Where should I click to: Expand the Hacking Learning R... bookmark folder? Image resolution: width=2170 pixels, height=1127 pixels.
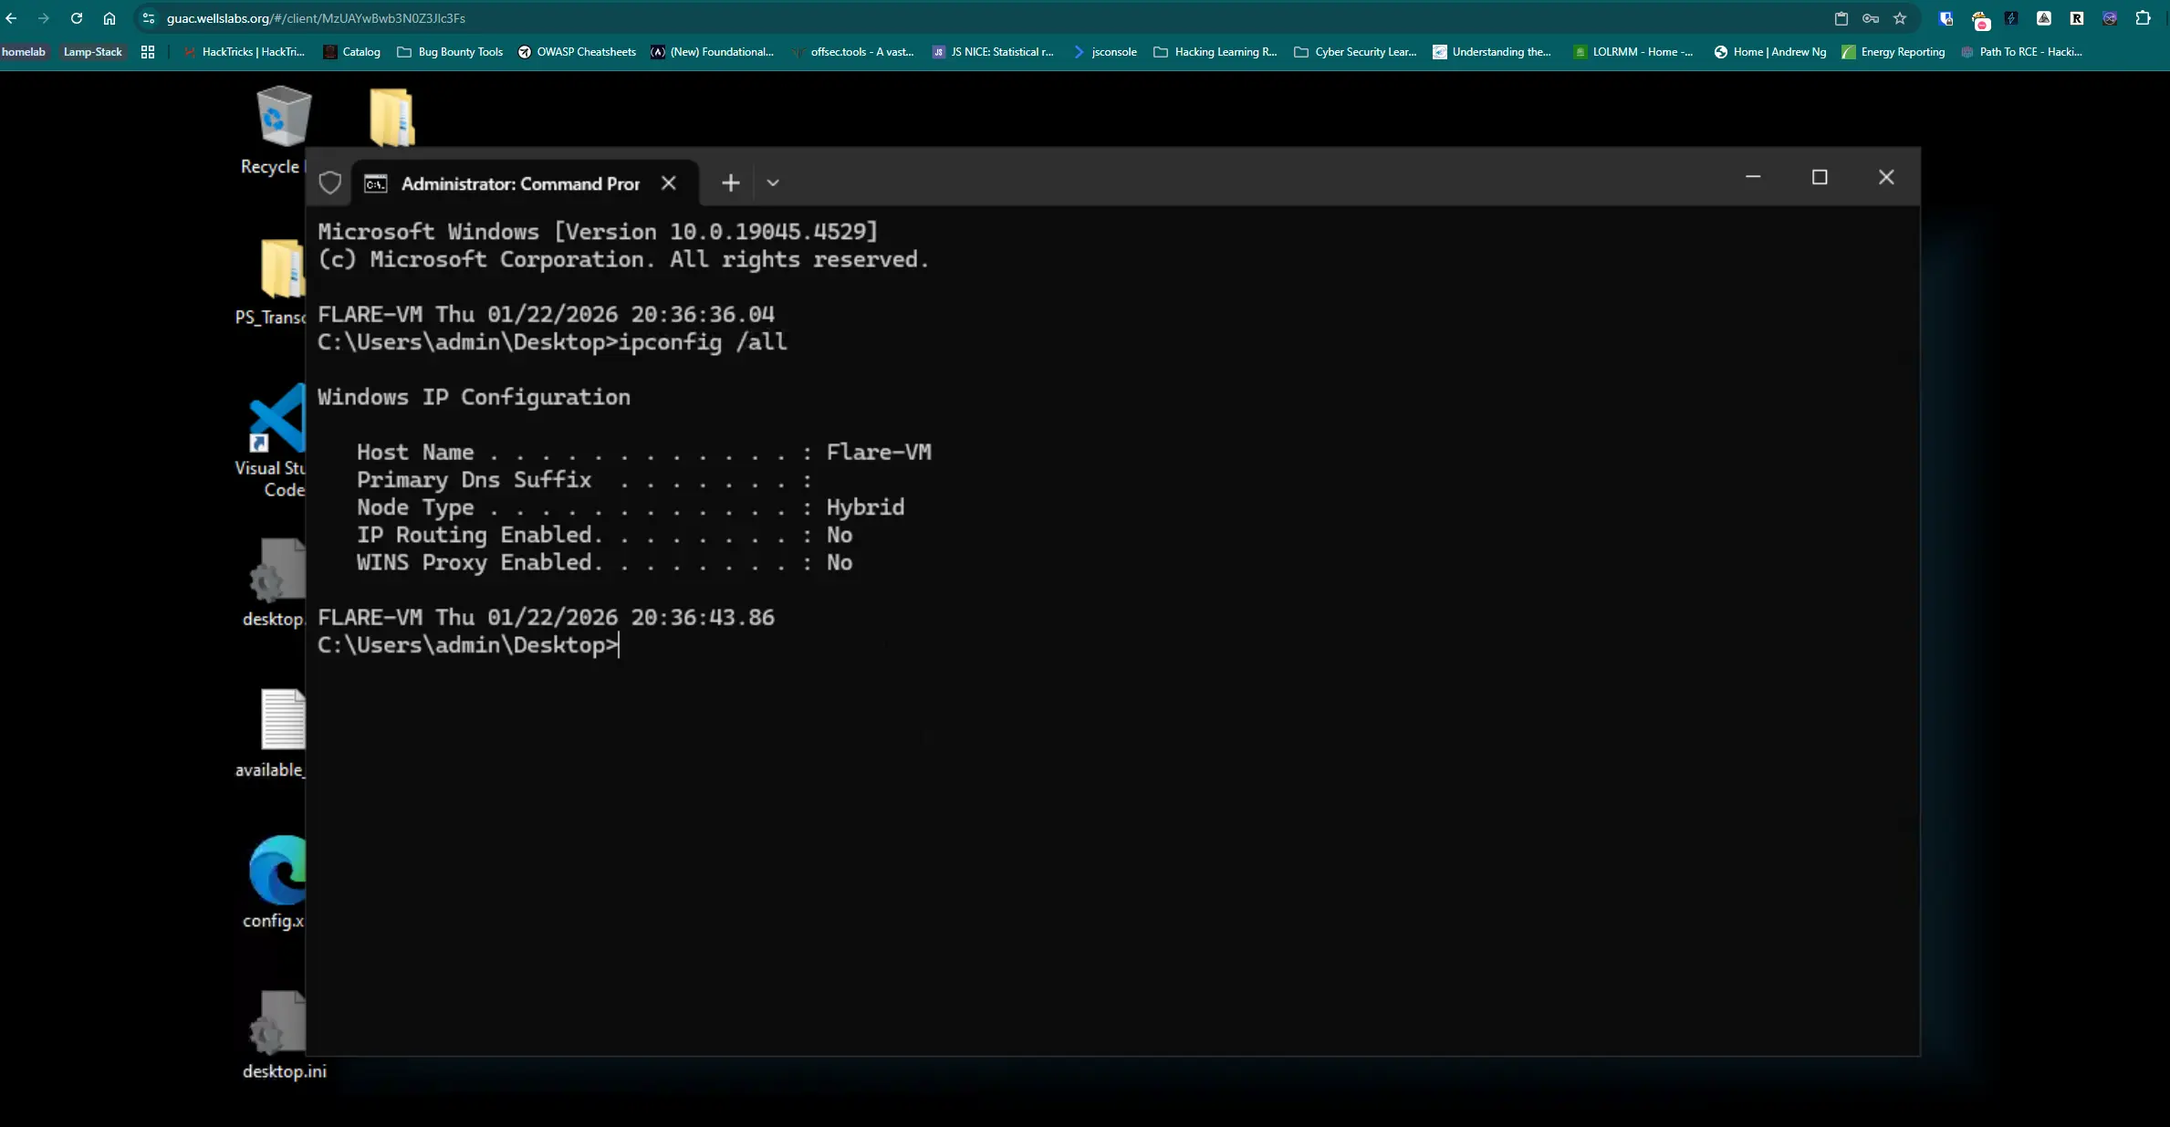[1215, 52]
